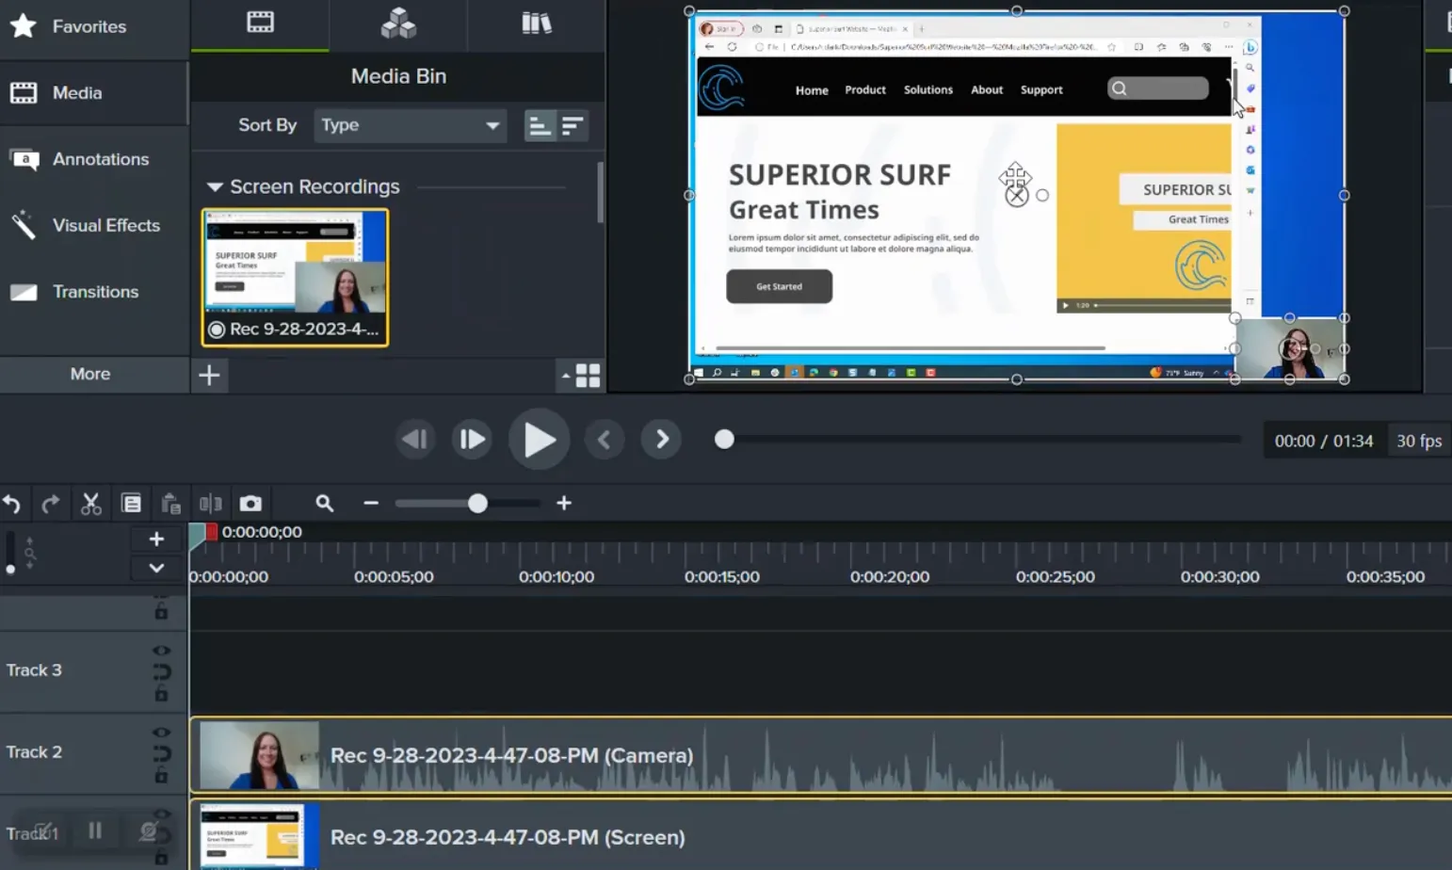Undo the last edit in timeline toolbar
Viewport: 1452px width, 870px height.
tap(11, 504)
